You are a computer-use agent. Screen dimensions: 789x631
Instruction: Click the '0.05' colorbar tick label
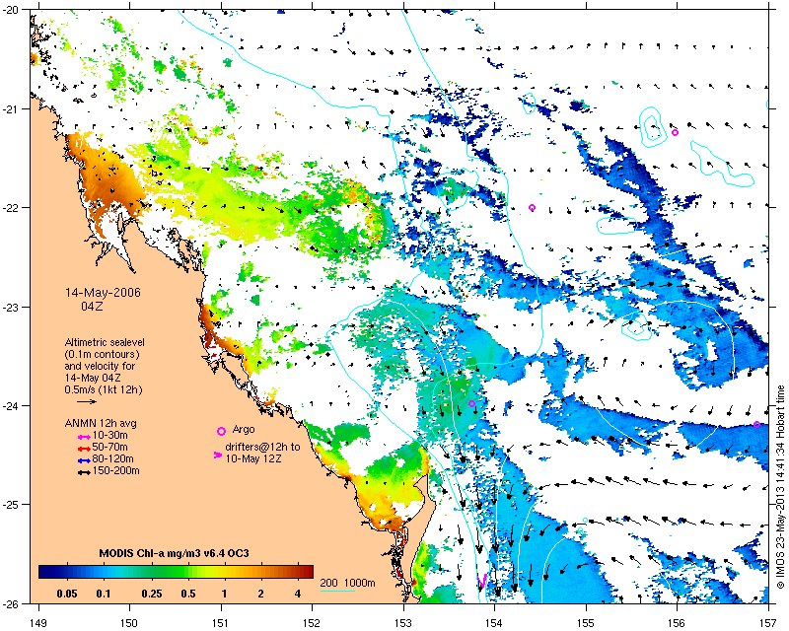(67, 594)
